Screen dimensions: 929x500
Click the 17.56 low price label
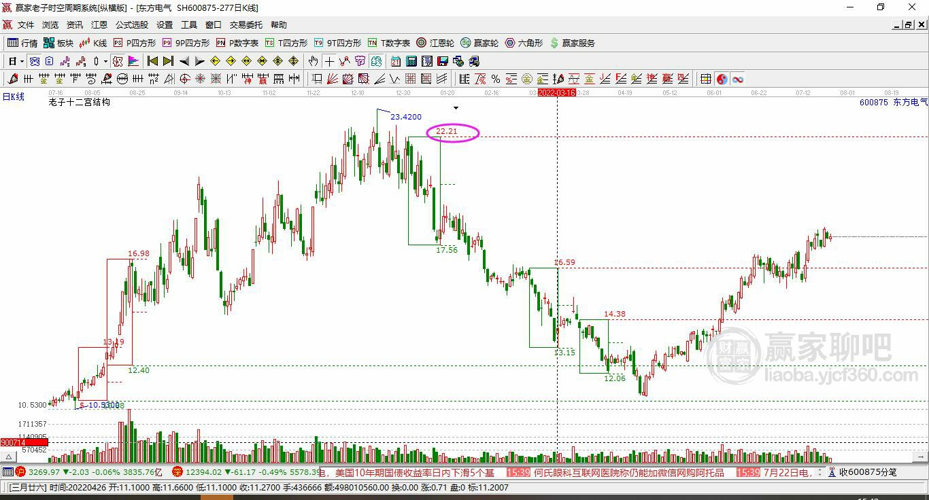(447, 250)
